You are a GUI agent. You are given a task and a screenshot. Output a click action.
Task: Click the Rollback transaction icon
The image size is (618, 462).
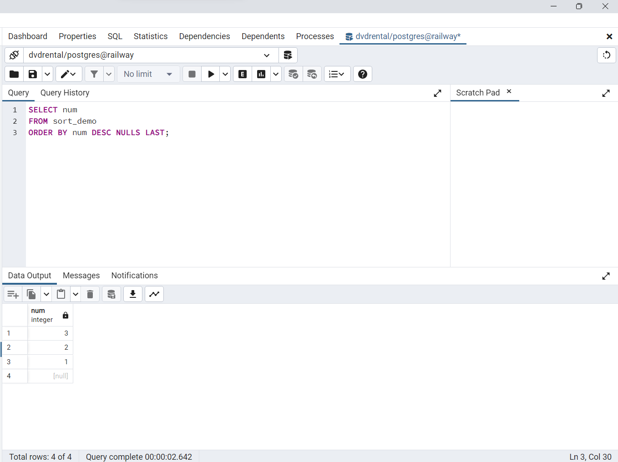(312, 74)
